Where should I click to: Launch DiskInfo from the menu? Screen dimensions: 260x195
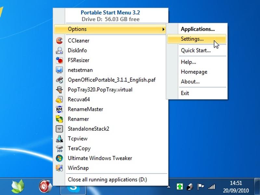coord(77,50)
